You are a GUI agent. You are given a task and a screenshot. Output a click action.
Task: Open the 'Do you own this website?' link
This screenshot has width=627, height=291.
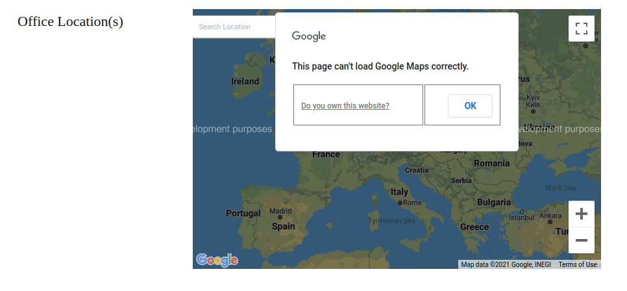point(345,106)
